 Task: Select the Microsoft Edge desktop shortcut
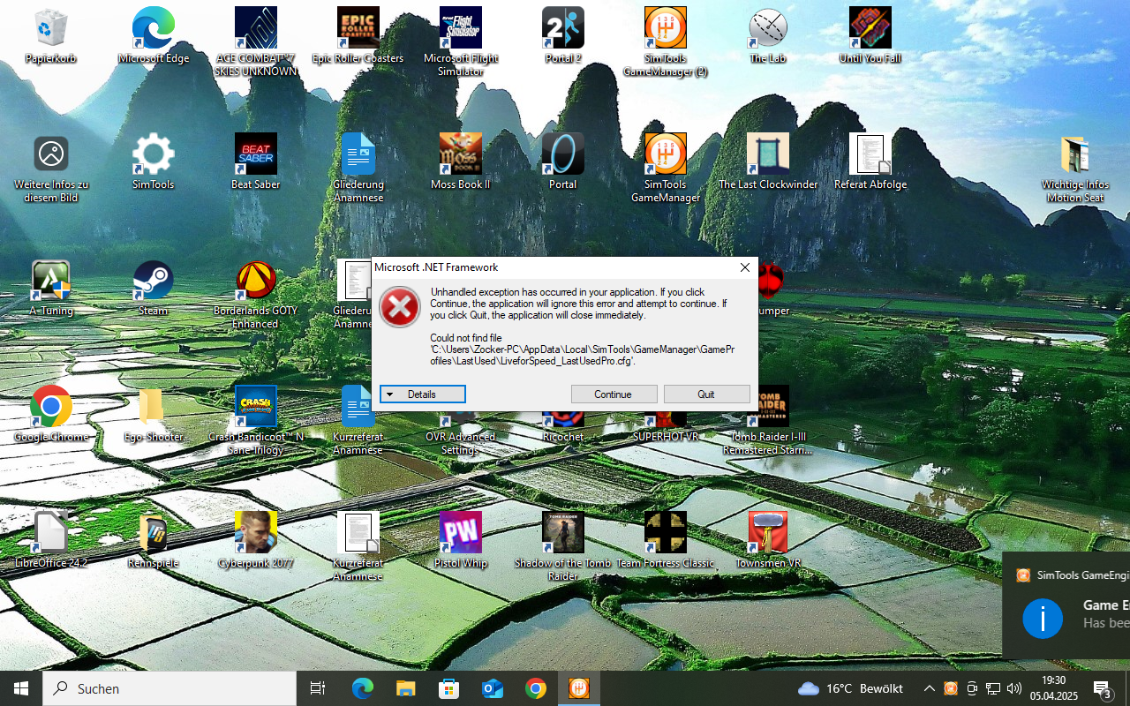(x=154, y=37)
